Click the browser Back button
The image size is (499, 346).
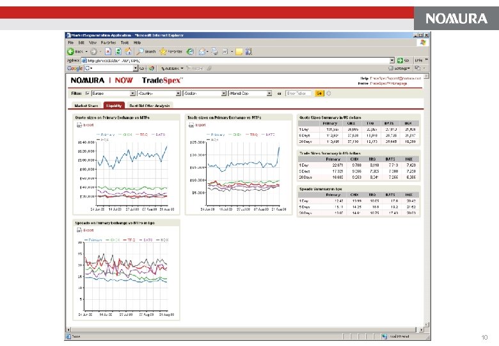[75, 51]
